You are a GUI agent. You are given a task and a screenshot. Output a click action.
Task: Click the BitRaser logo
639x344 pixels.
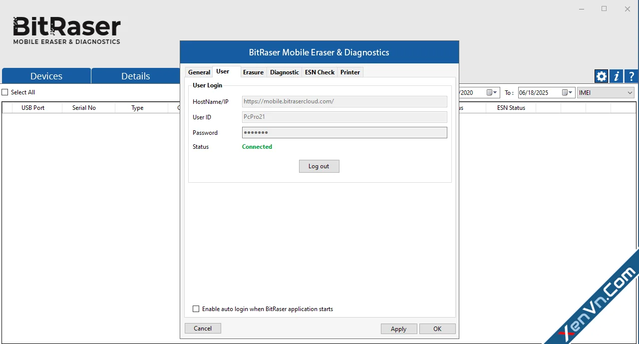(67, 31)
